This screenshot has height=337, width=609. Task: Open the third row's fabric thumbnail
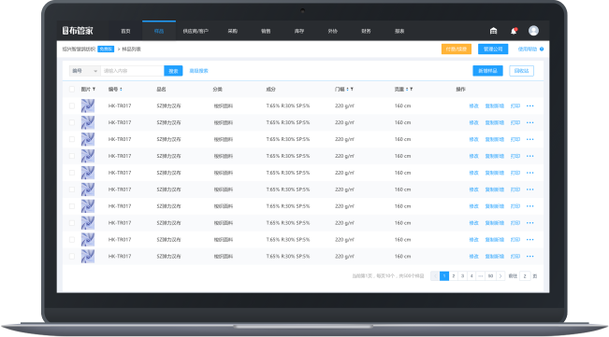pyautogui.click(x=88, y=139)
